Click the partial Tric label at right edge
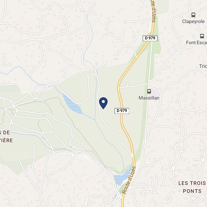207x207 pixels. tap(203, 66)
